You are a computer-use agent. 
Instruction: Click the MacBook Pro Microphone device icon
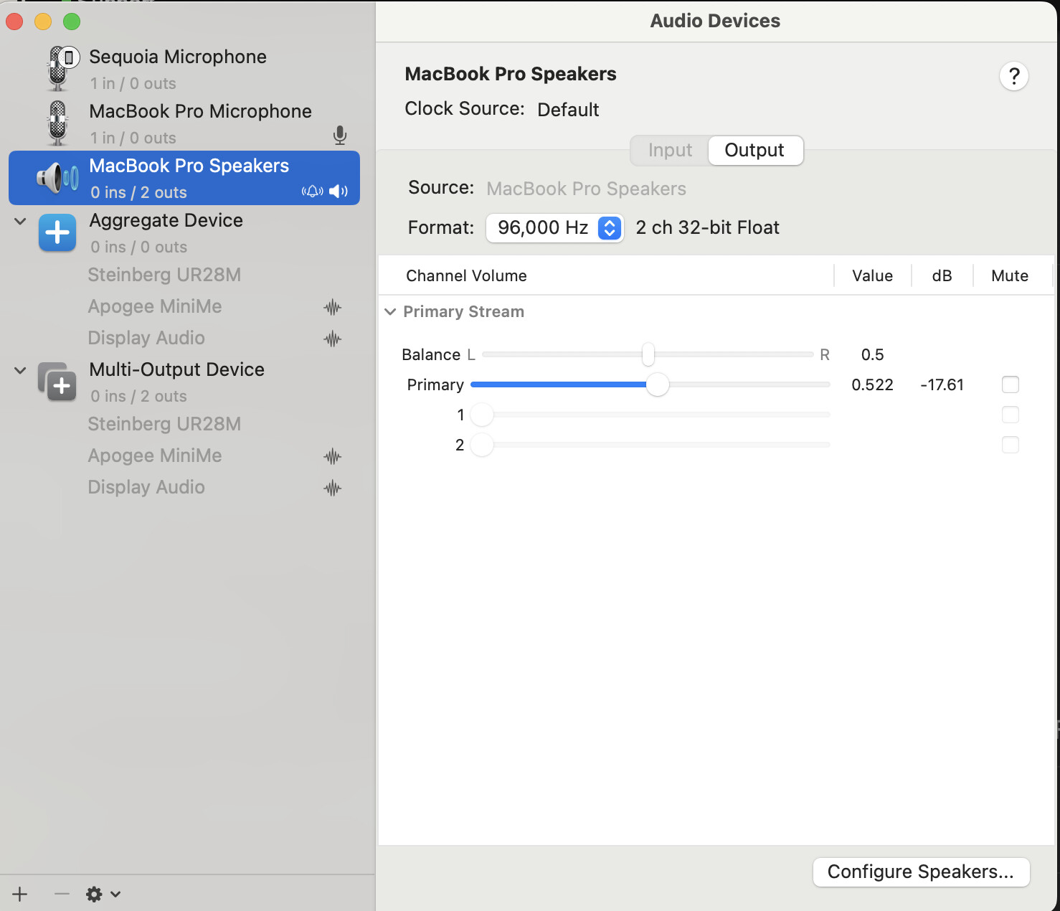point(57,123)
